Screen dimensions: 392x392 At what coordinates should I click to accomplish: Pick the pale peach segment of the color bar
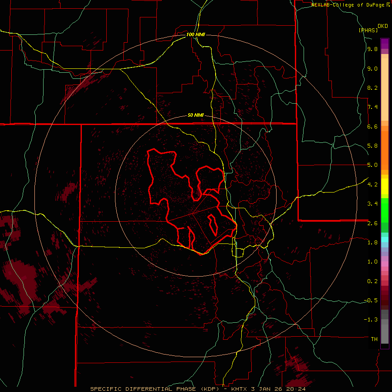(385, 89)
